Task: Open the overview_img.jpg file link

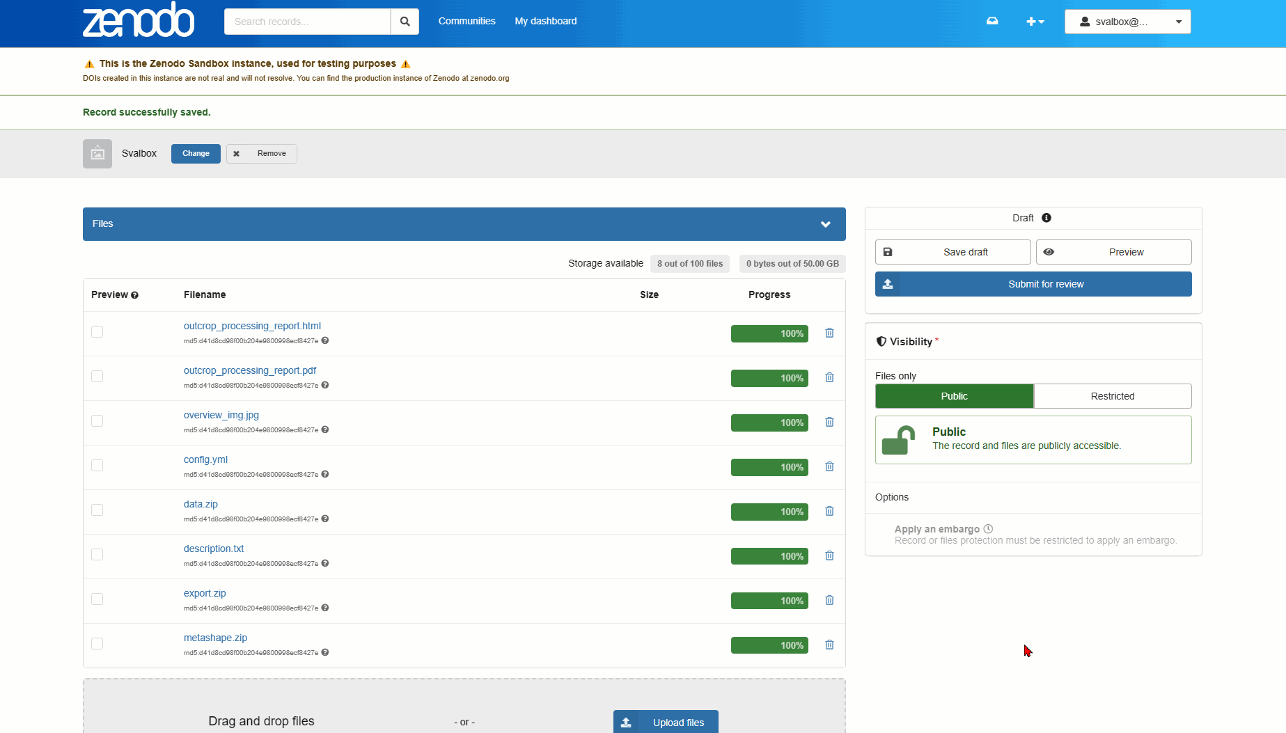Action: pos(221,415)
